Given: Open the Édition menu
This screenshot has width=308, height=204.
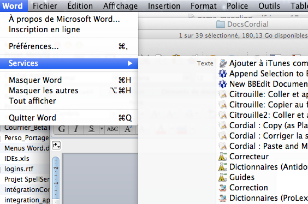Looking at the screenshot, I should (80, 6).
